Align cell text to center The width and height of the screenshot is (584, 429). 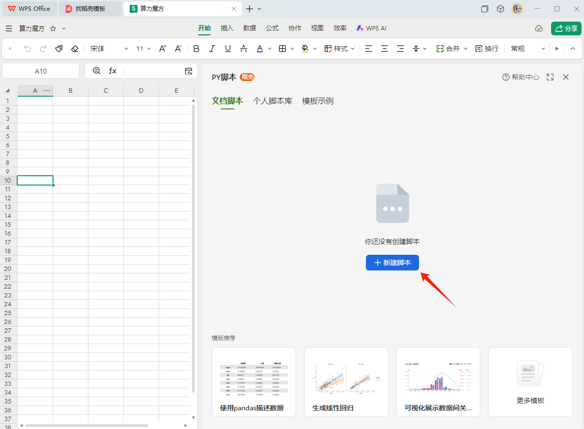(x=385, y=49)
